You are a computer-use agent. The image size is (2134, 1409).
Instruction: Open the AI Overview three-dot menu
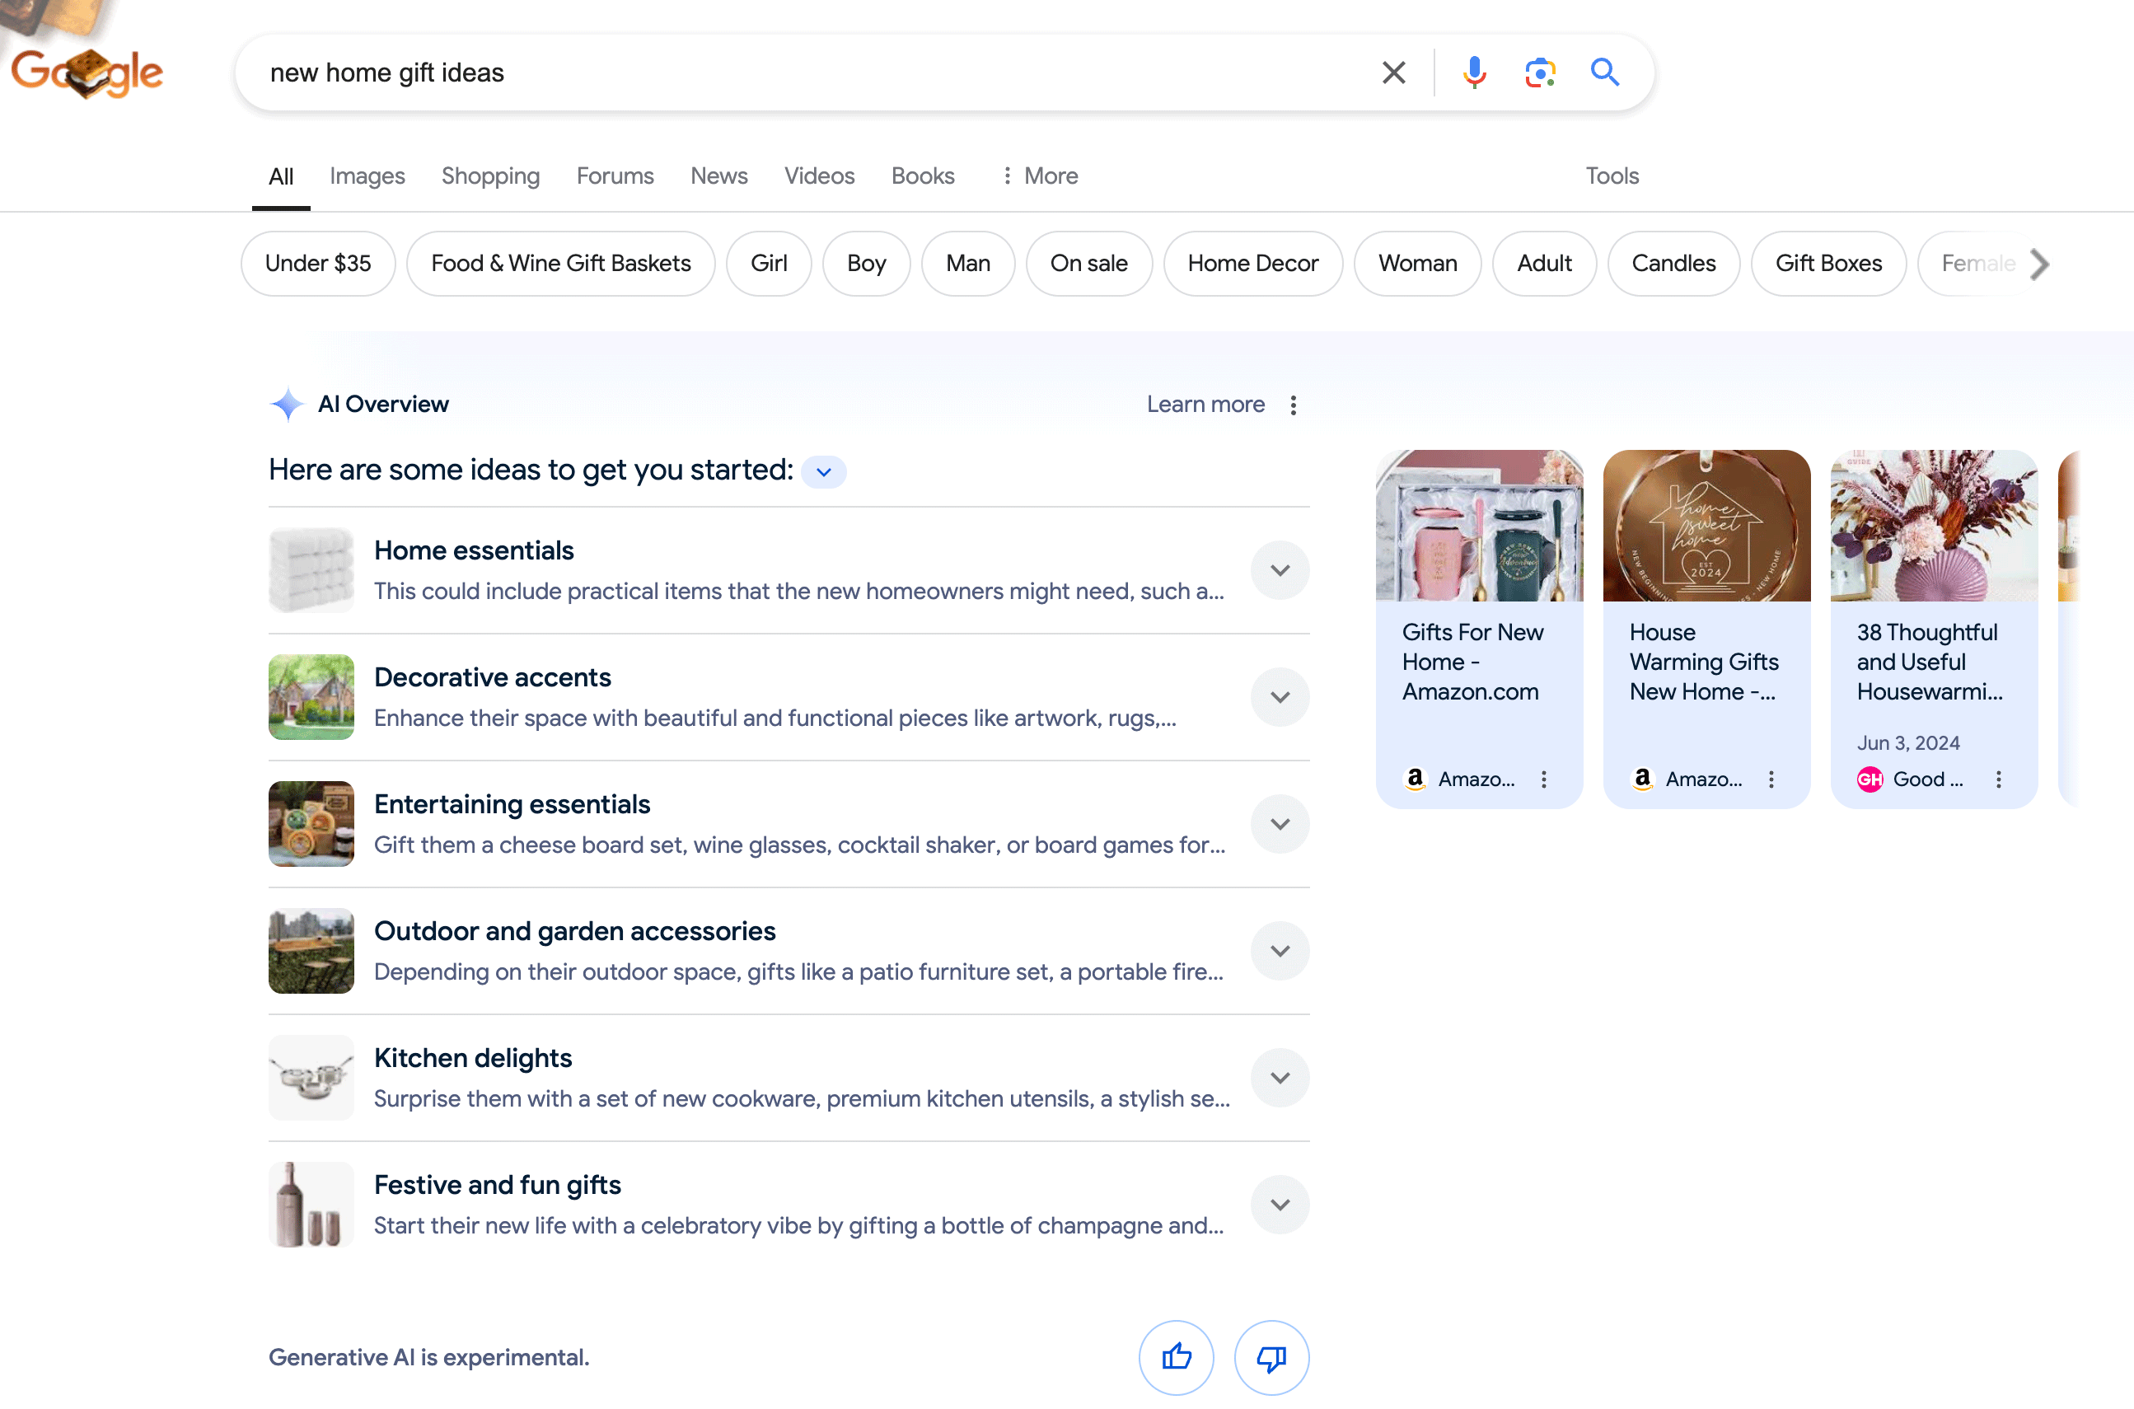1293,405
